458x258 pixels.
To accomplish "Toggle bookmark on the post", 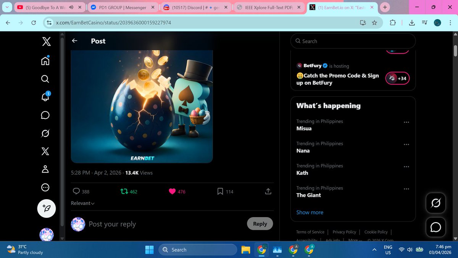I will pyautogui.click(x=220, y=191).
